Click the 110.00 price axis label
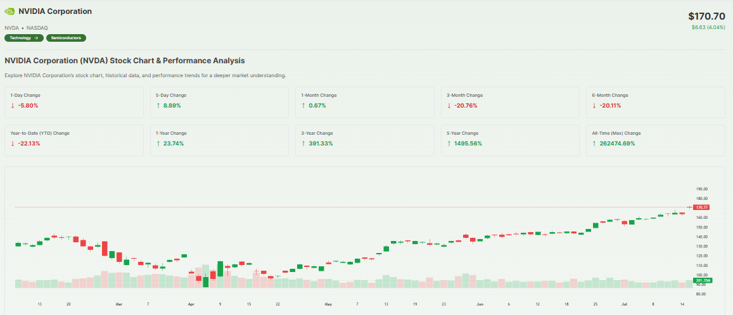The width and height of the screenshot is (733, 315). (x=702, y=265)
